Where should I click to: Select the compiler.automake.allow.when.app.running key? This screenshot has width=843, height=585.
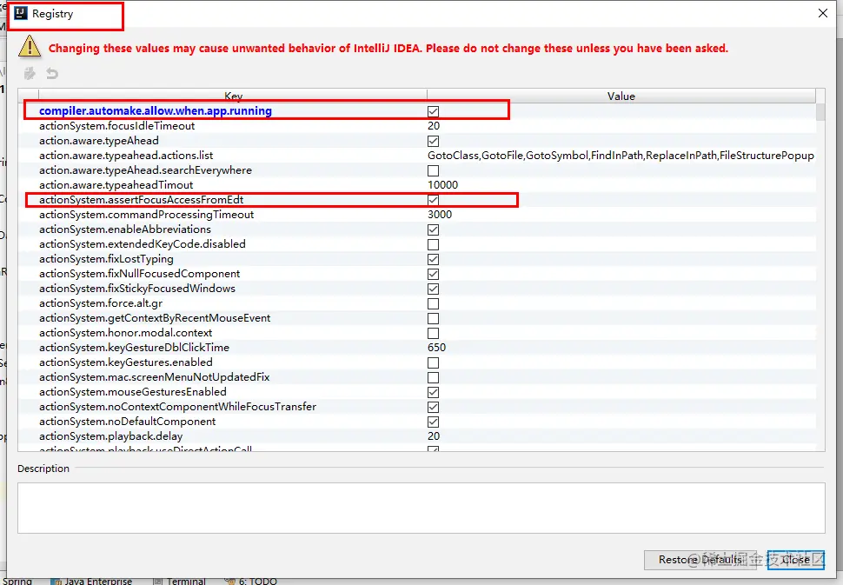(x=156, y=110)
